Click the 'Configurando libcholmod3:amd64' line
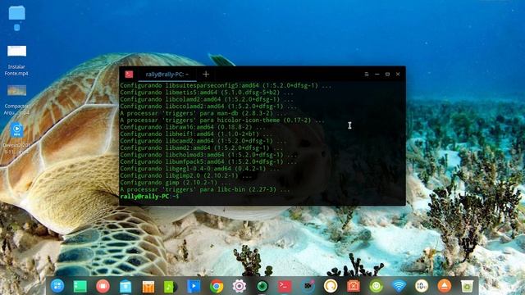 208,155
